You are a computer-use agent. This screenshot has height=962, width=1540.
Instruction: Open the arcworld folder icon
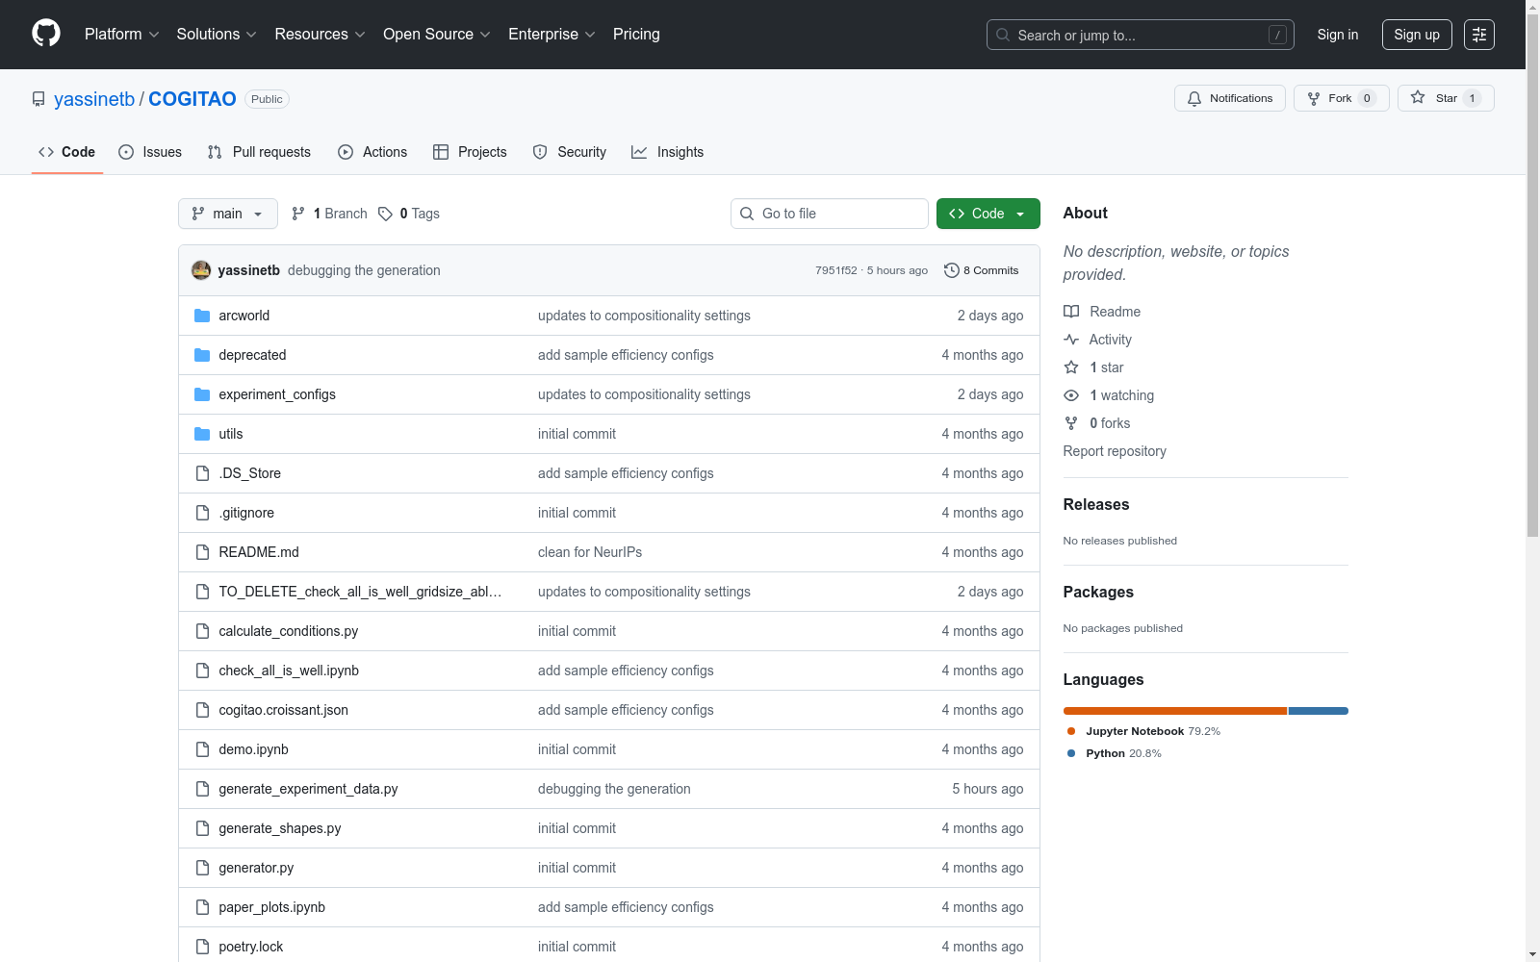(202, 316)
